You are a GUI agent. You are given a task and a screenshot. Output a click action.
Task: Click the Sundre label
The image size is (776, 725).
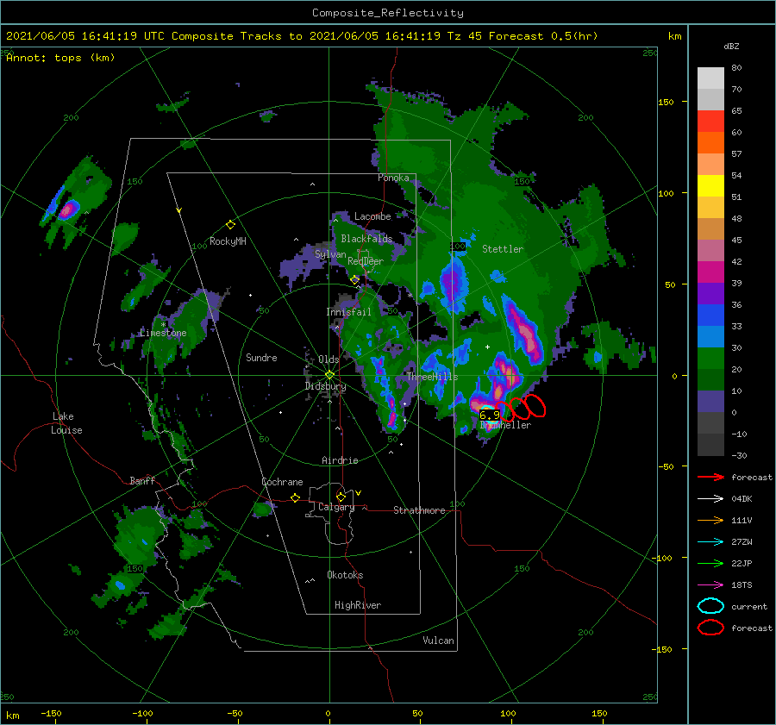click(x=262, y=358)
